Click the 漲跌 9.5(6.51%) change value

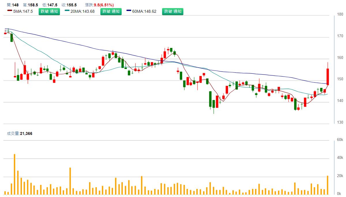click(99, 5)
